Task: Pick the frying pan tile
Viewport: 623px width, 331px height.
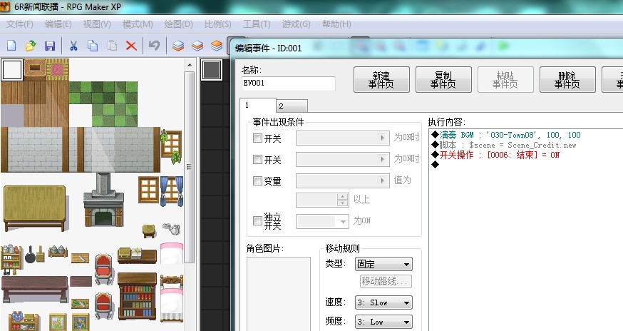Action: pyautogui.click(x=30, y=255)
